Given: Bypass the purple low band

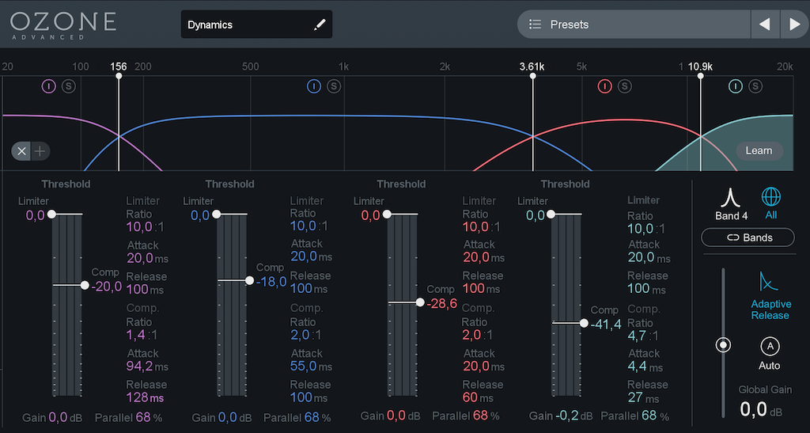Looking at the screenshot, I should point(48,86).
